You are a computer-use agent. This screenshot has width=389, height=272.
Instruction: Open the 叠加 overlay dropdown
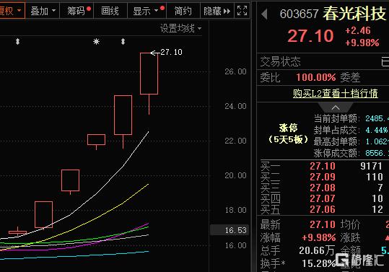click(x=43, y=11)
